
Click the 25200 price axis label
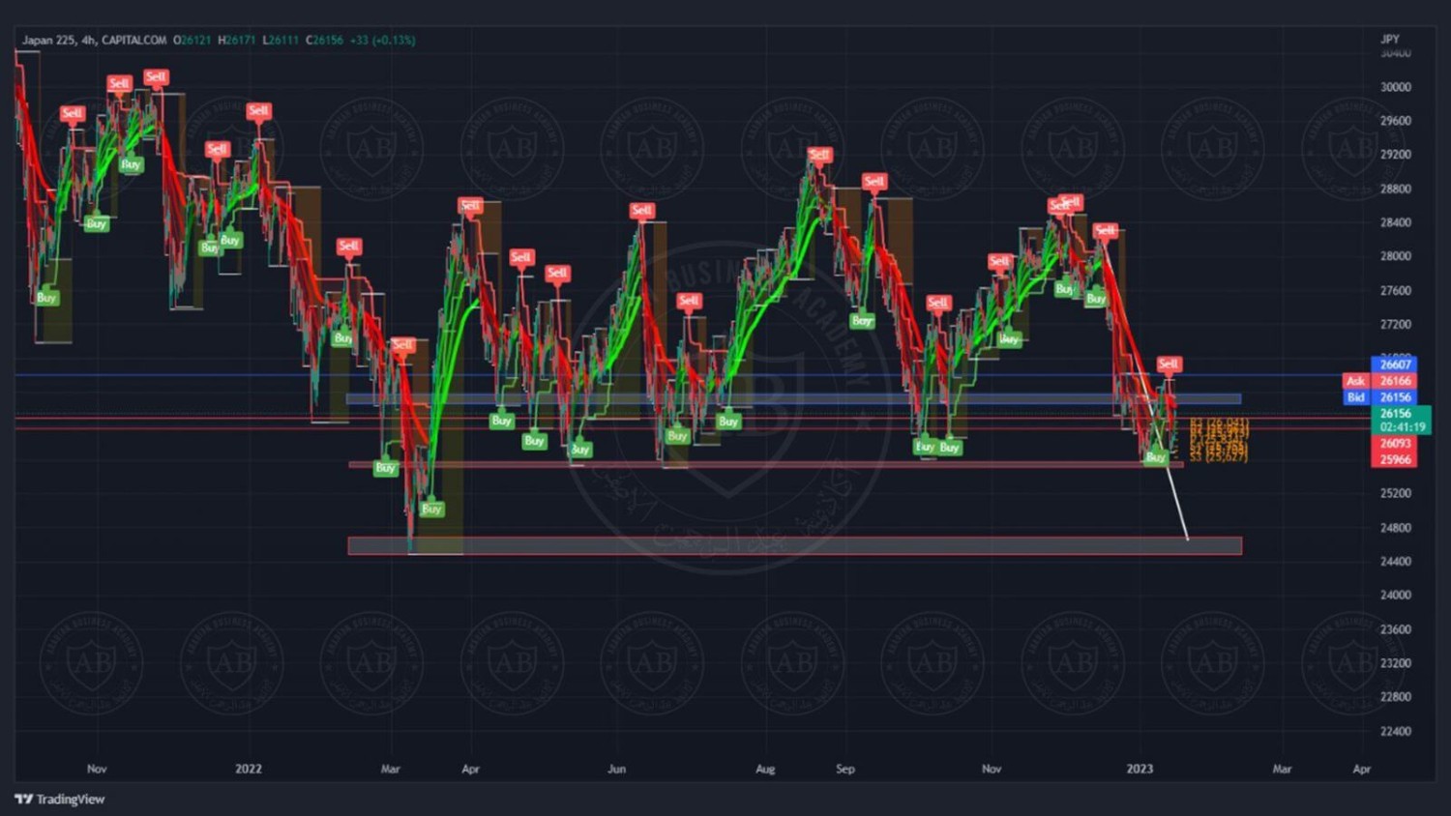(1395, 493)
